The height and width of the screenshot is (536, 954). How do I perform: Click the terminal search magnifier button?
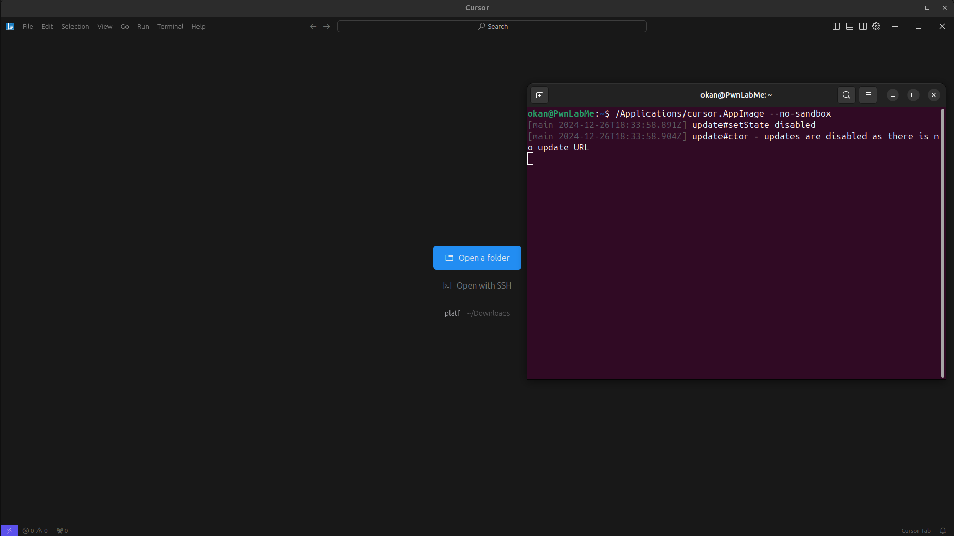846,95
